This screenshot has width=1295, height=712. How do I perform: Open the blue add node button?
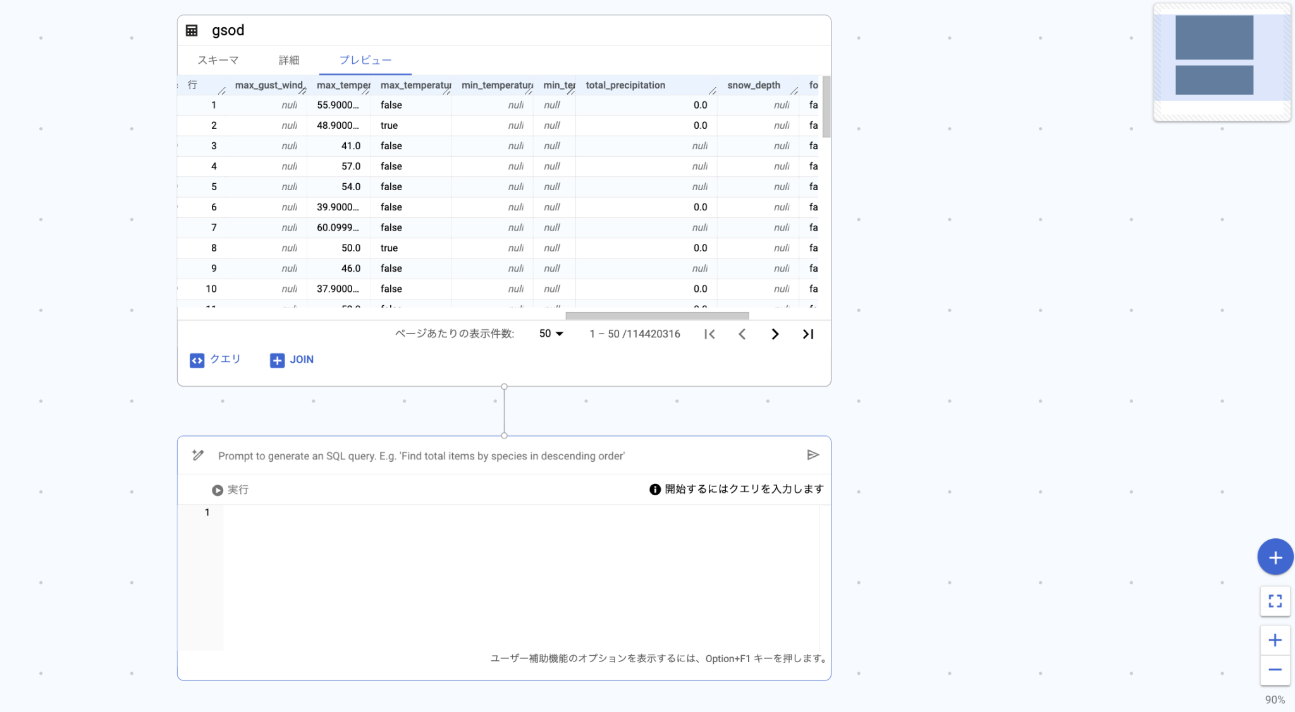coord(1275,557)
